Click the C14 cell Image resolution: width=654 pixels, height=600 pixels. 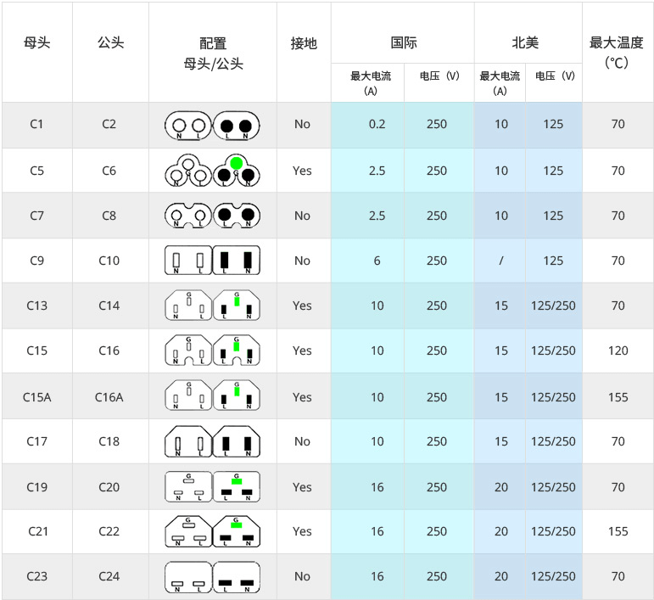pos(109,306)
